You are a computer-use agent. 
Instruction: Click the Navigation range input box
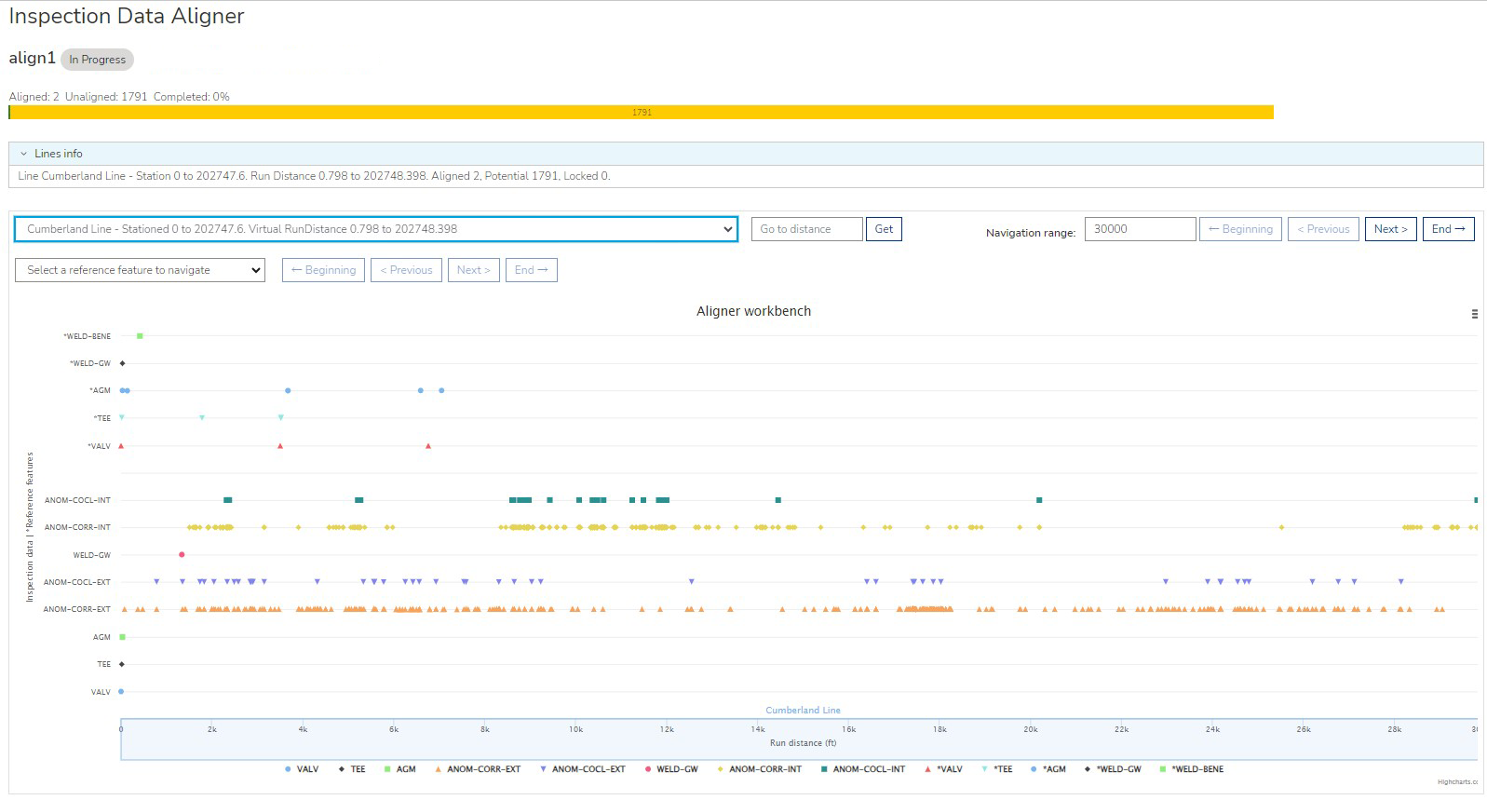point(1140,229)
